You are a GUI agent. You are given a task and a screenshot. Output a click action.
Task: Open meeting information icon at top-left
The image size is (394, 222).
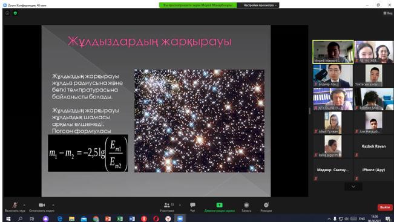click(x=7, y=13)
